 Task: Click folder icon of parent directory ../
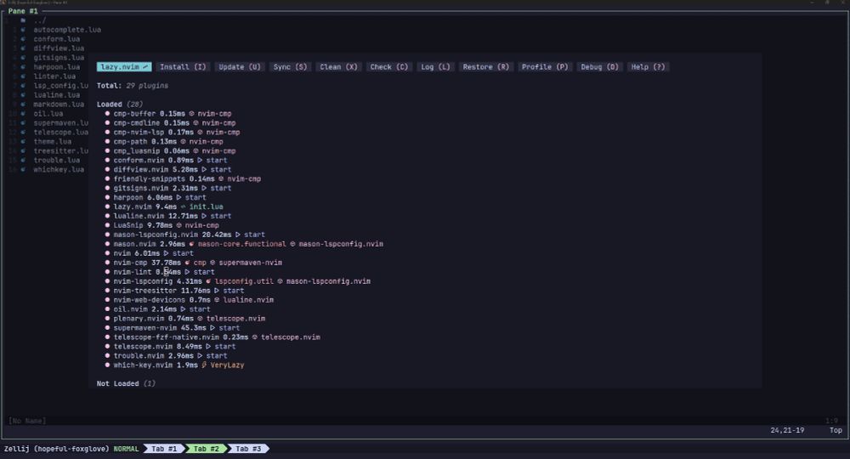(x=23, y=20)
